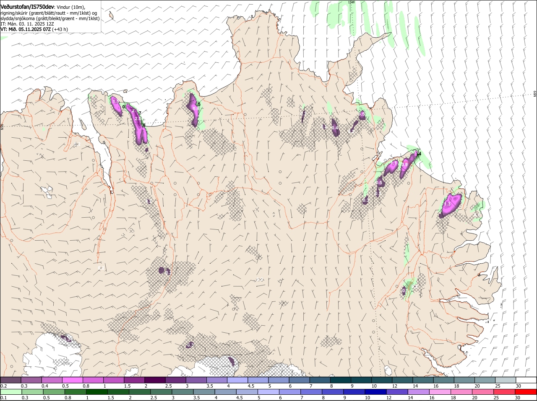Select purple-scale swatch between 25 and 30
This screenshot has width=537, height=401.
pyautogui.click(x=506, y=380)
